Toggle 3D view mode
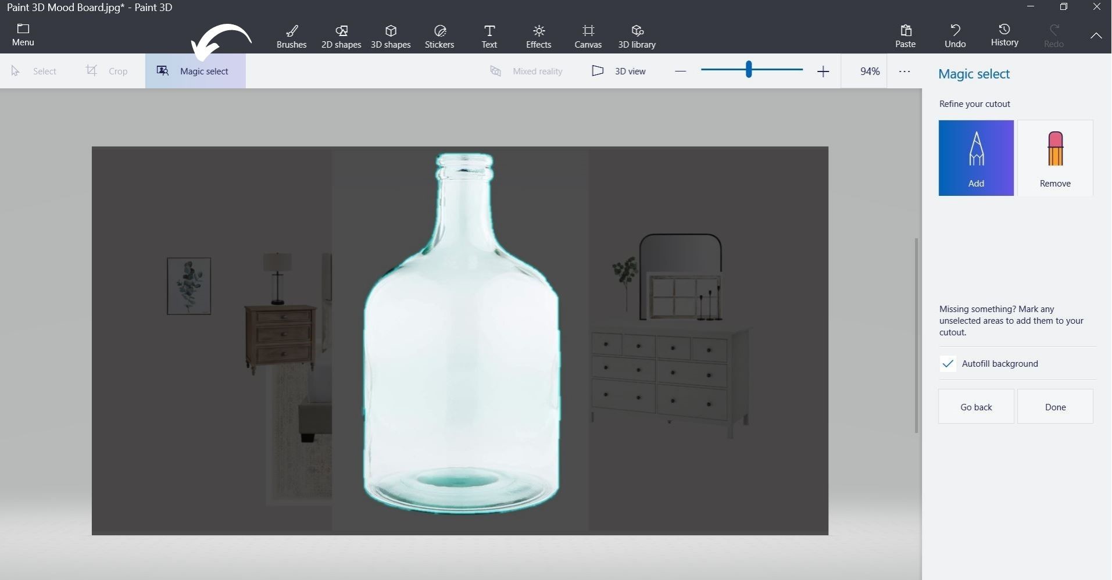The image size is (1112, 580). click(x=618, y=71)
